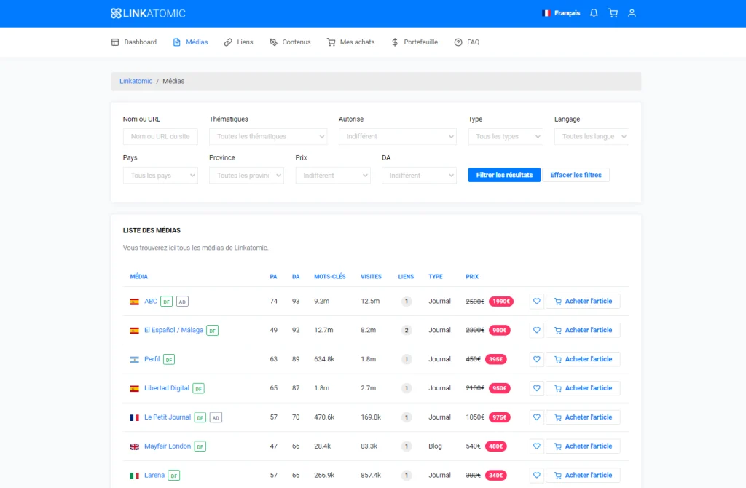Click the links count badge for El Español
Image resolution: width=746 pixels, height=488 pixels.
click(407, 330)
